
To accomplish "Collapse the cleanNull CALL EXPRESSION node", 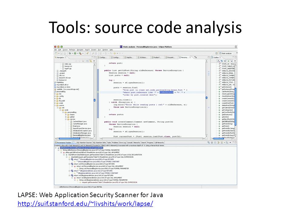I will click(67, 157).
